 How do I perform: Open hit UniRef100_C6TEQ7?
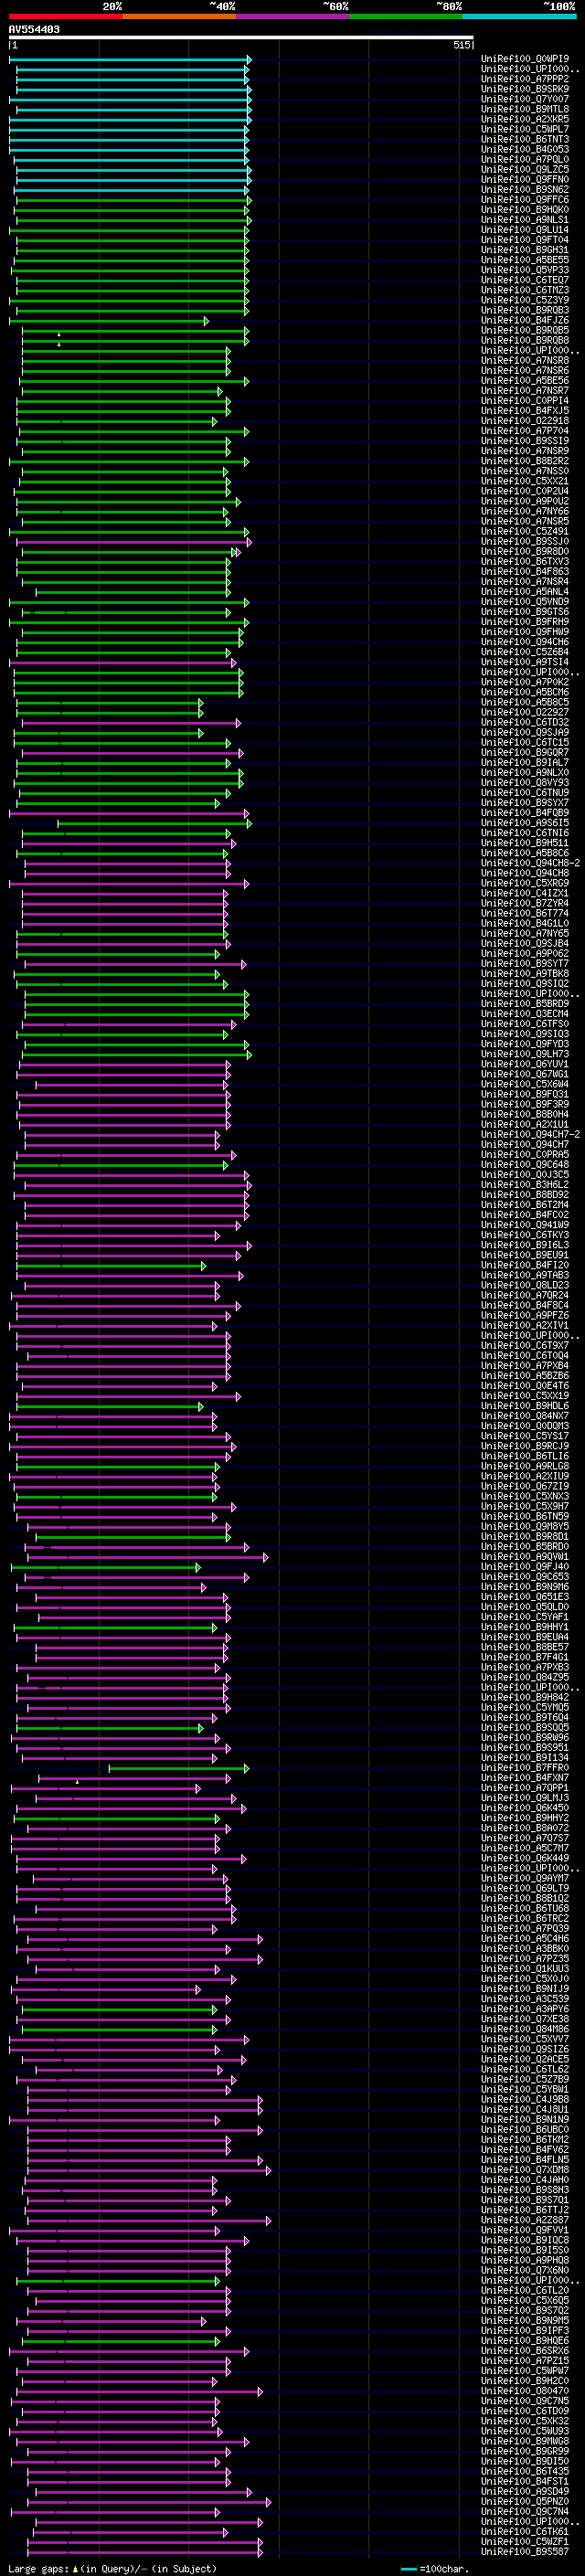(525, 280)
